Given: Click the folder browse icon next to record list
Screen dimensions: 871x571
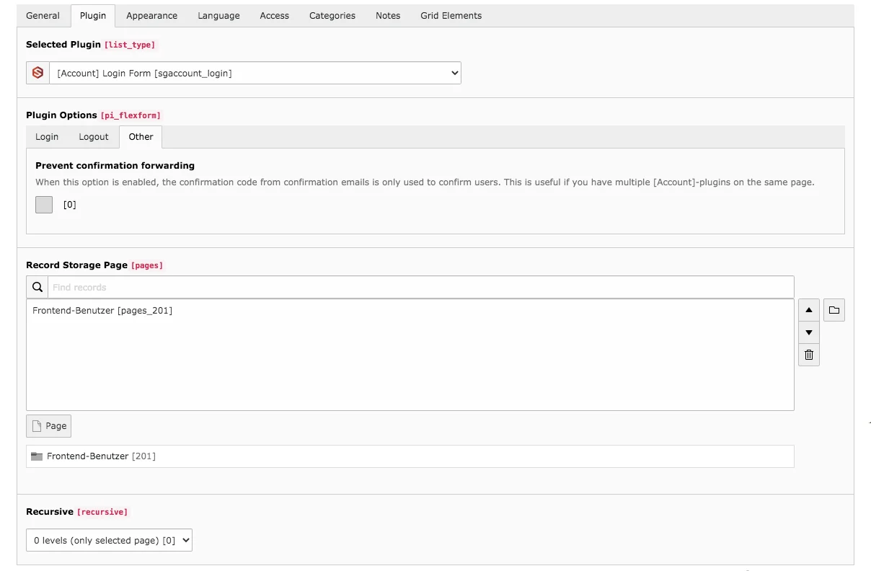Looking at the screenshot, I should [x=834, y=310].
